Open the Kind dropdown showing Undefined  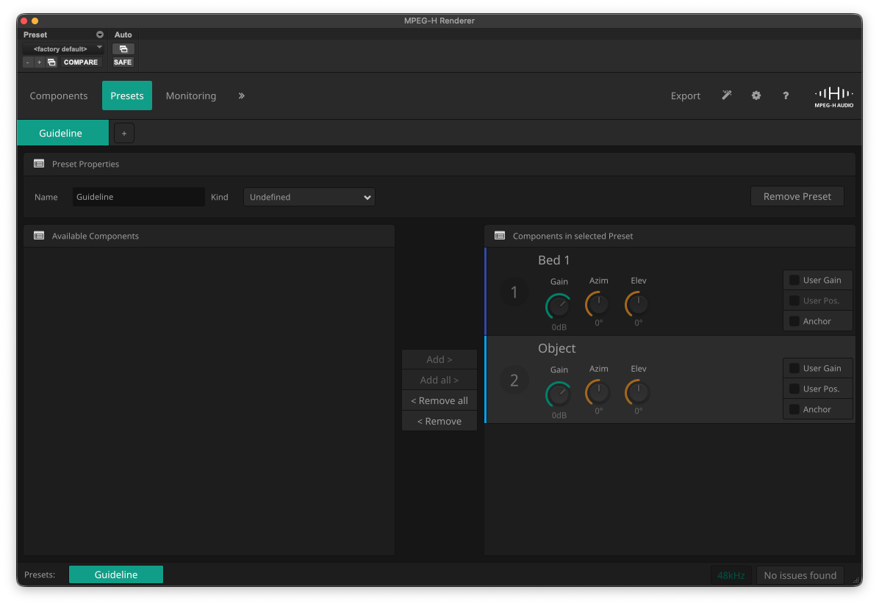pos(309,197)
